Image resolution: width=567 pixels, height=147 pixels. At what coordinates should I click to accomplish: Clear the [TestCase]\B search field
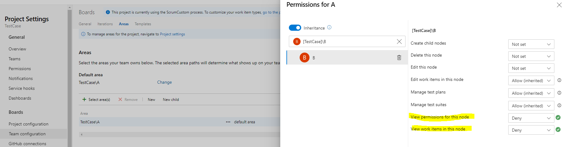(399, 42)
